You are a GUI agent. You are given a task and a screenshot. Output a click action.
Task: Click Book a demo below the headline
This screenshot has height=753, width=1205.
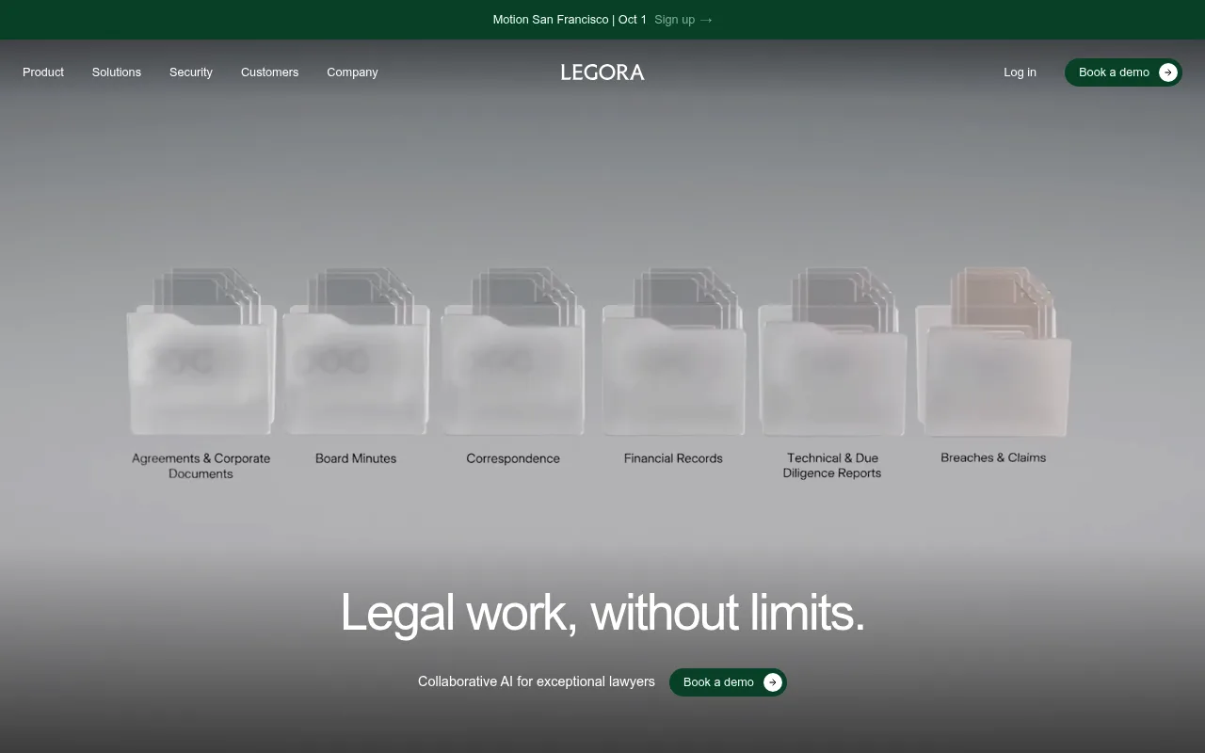pos(728,682)
